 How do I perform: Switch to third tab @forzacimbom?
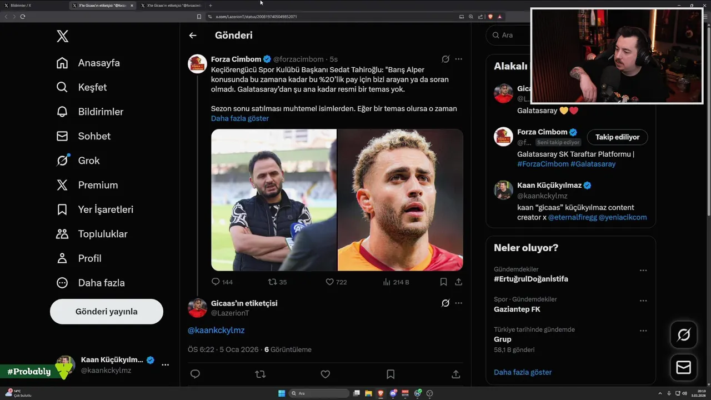click(172, 6)
